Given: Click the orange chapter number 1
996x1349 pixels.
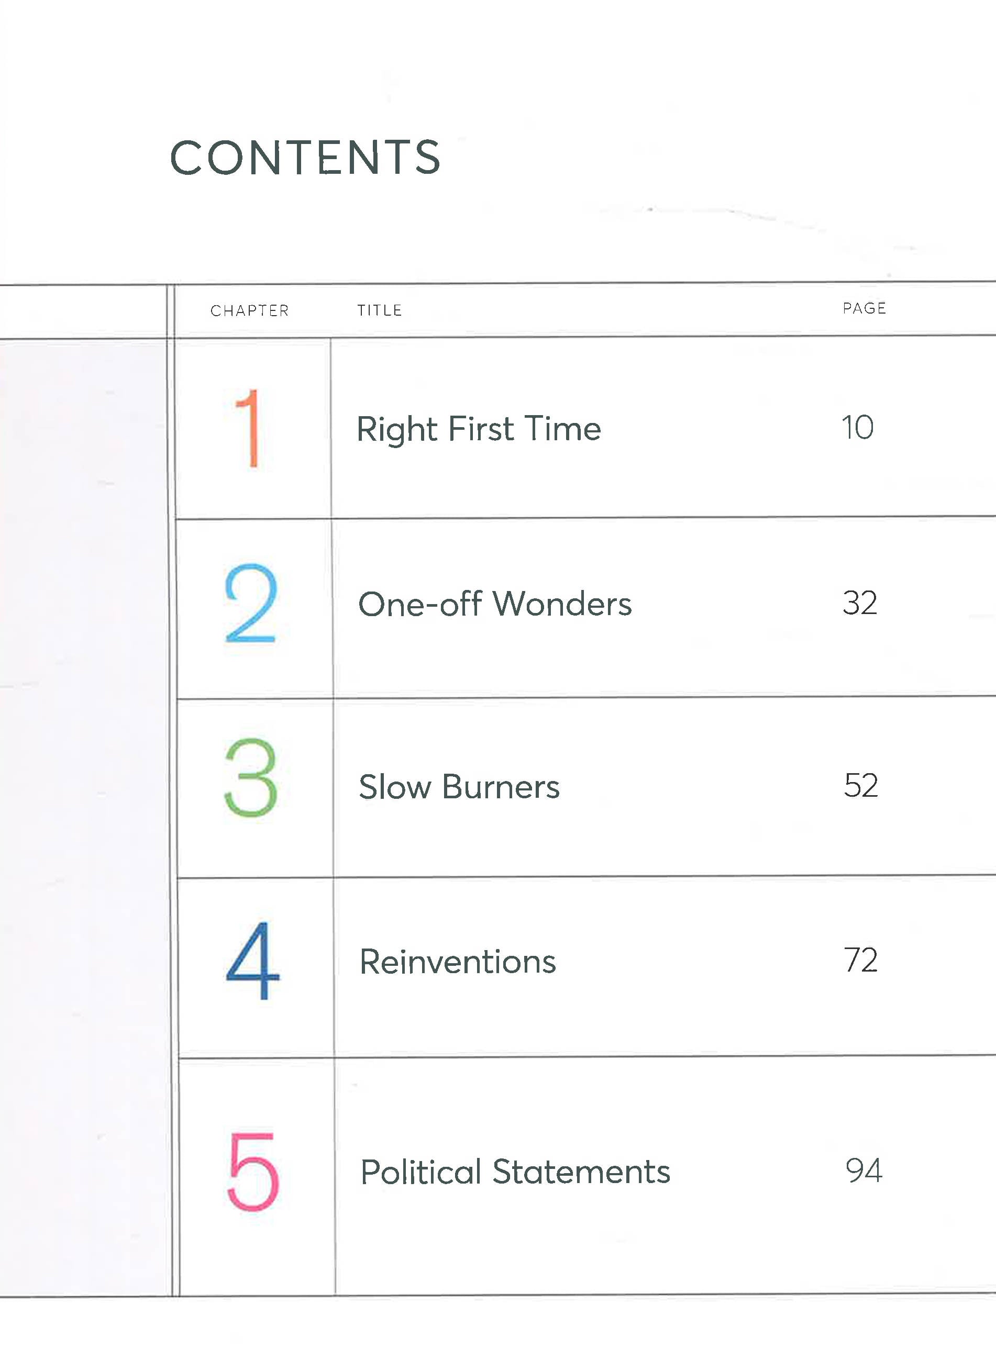Looking at the screenshot, I should (x=249, y=427).
